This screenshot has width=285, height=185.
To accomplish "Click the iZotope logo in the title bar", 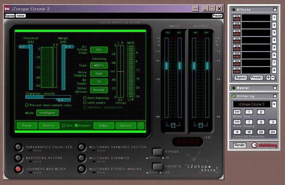I will pyautogui.click(x=7, y=9).
